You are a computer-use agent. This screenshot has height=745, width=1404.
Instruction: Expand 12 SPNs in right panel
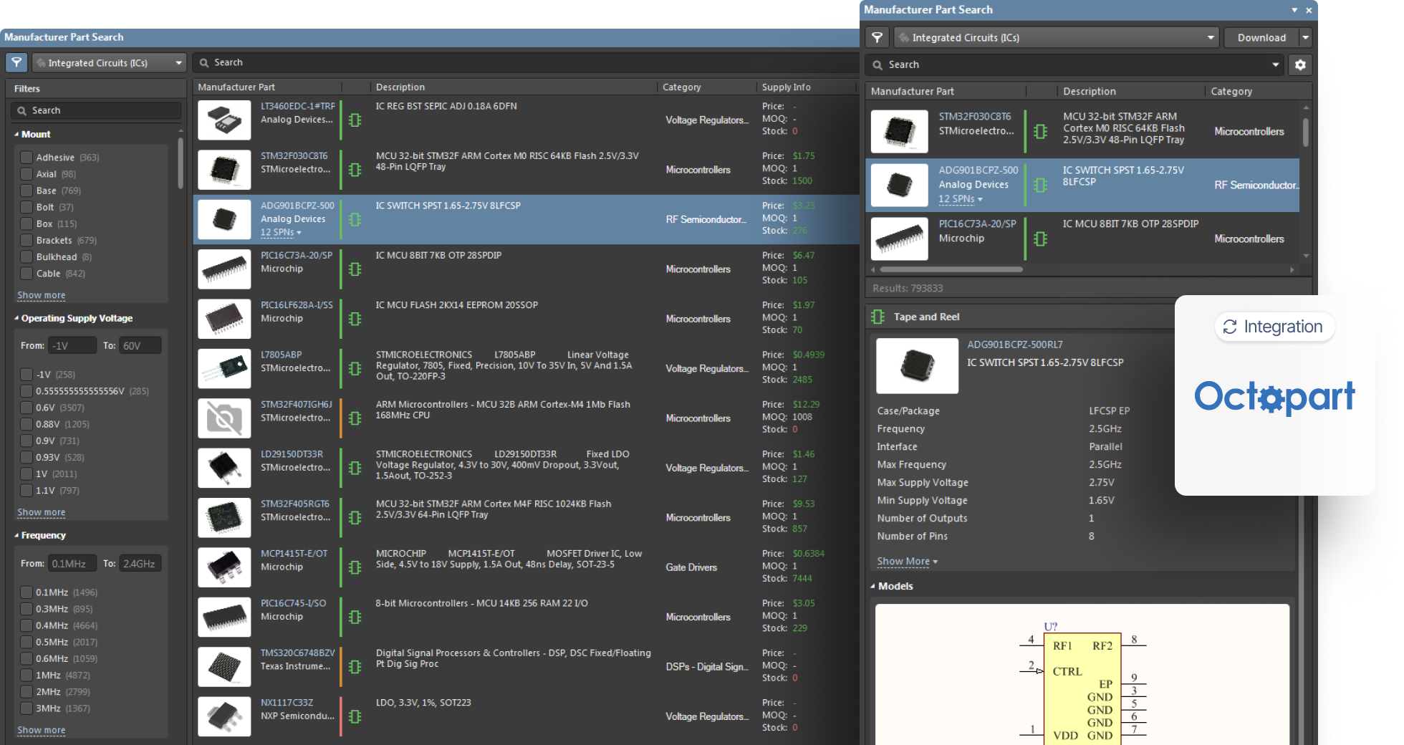point(961,199)
